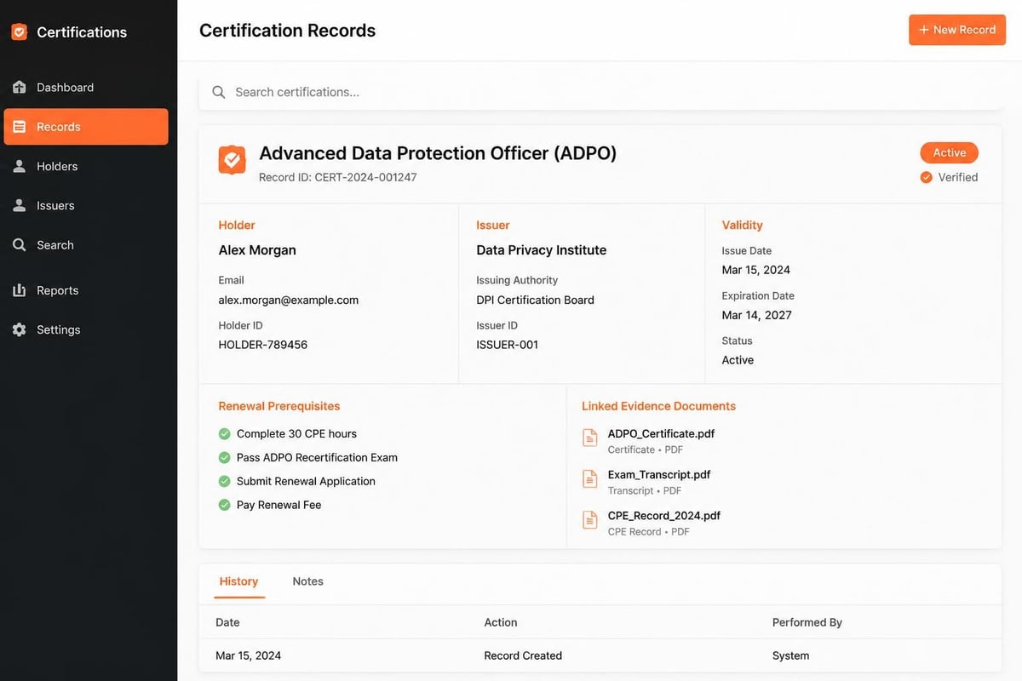The image size is (1022, 681).
Task: Click issuer name Data Privacy Institute
Action: (x=542, y=250)
